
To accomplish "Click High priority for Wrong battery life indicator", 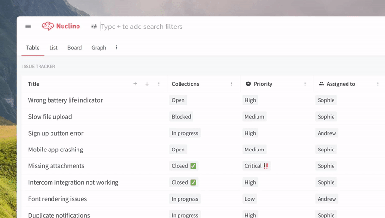I will click(250, 100).
